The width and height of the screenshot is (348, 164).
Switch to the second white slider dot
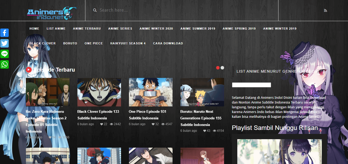click(x=222, y=68)
